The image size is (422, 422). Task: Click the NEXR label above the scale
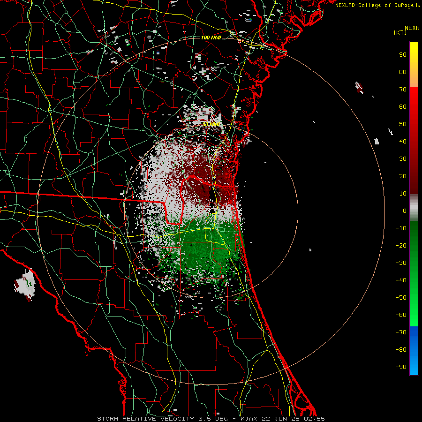pyautogui.click(x=412, y=28)
